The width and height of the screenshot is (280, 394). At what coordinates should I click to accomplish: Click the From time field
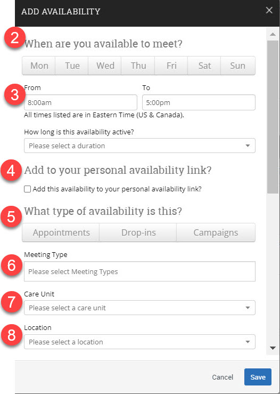click(80, 102)
